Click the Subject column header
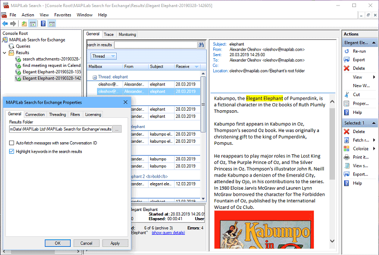379x255 pixels. pyautogui.click(x=161, y=66)
